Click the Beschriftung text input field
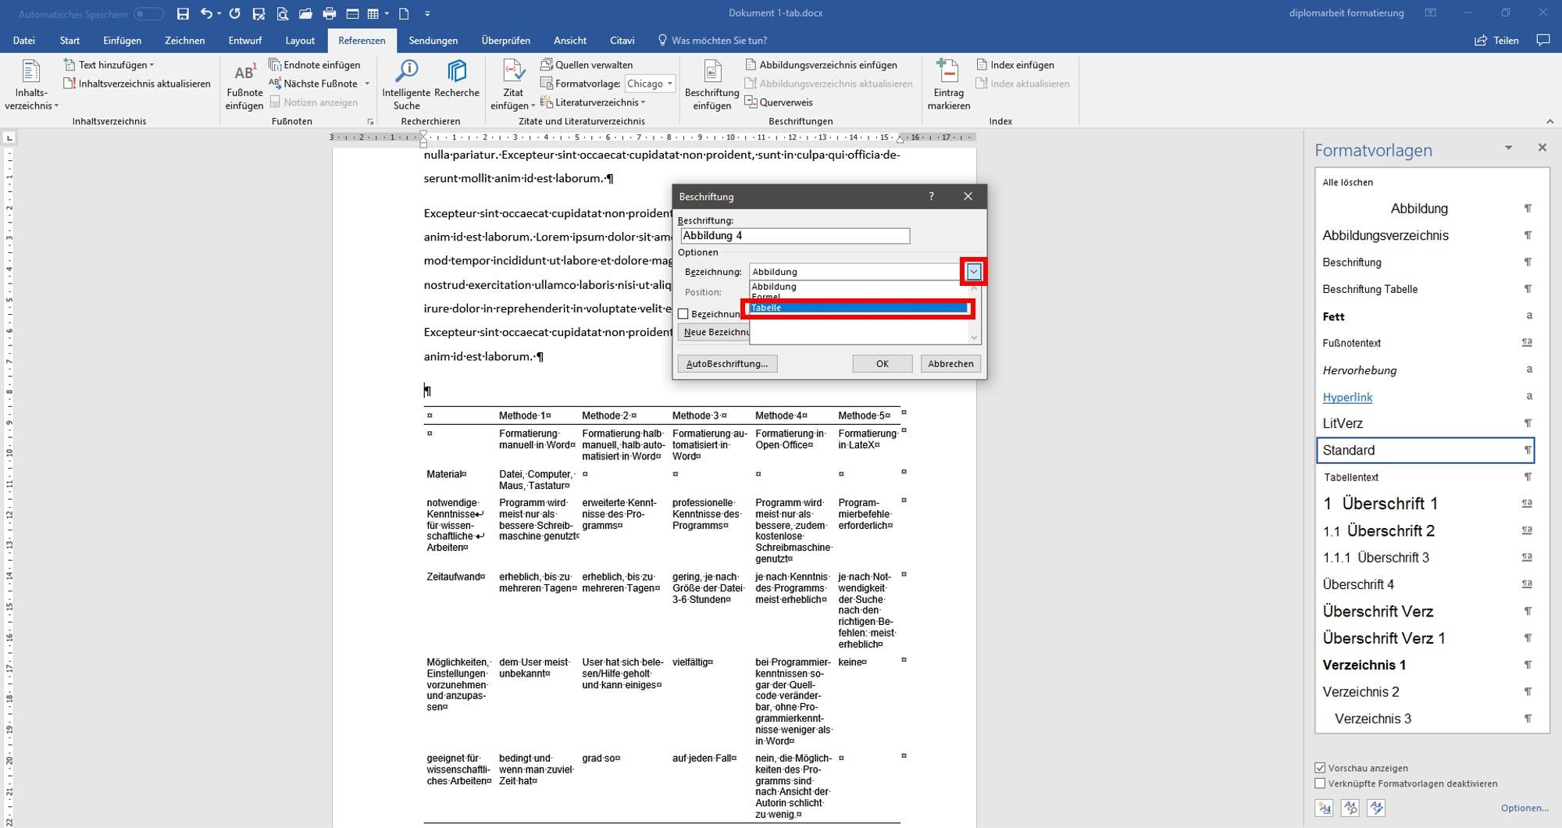 coord(795,236)
